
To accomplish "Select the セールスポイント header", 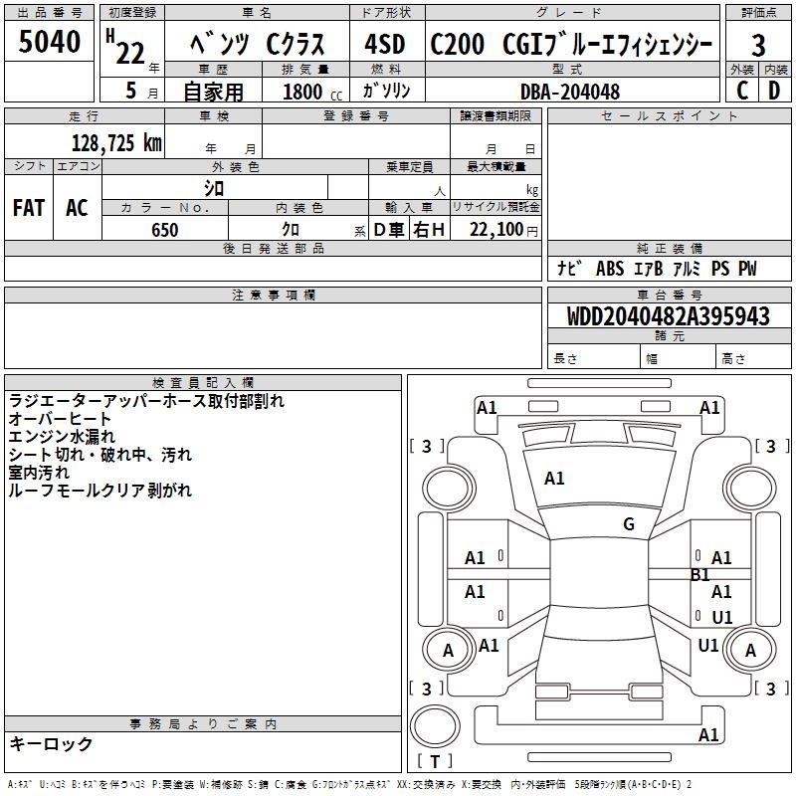I will click(669, 115).
